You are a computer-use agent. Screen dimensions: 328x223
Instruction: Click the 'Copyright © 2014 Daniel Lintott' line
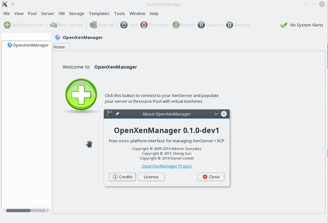click(167, 158)
